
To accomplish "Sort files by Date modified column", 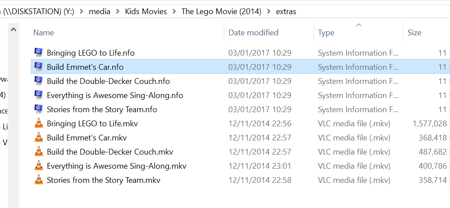I will tap(253, 33).
